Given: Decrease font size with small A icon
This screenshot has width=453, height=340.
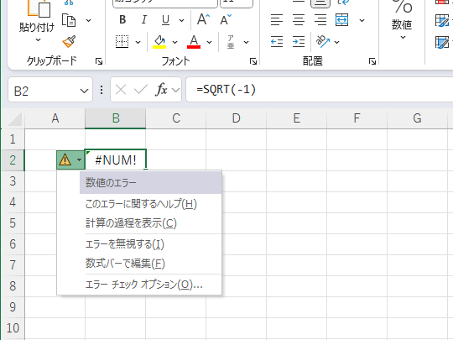Looking at the screenshot, I should pos(226,19).
